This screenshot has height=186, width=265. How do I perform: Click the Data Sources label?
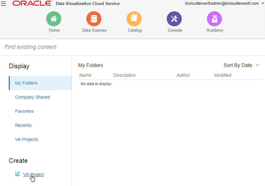[x=94, y=30]
